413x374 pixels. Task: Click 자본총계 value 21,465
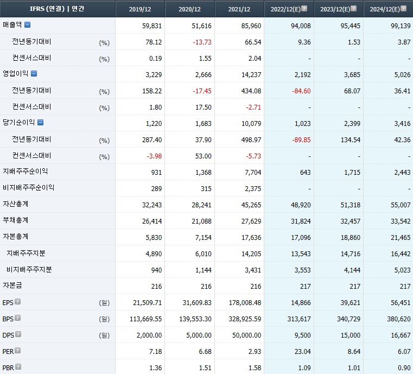coord(401,238)
